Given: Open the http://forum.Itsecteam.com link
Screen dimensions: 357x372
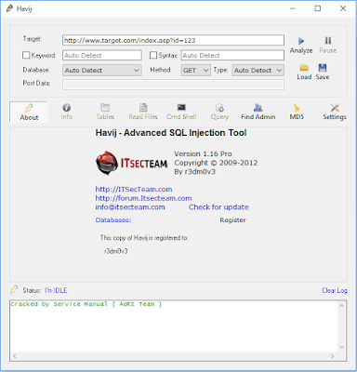Looking at the screenshot, I should click(x=143, y=198).
